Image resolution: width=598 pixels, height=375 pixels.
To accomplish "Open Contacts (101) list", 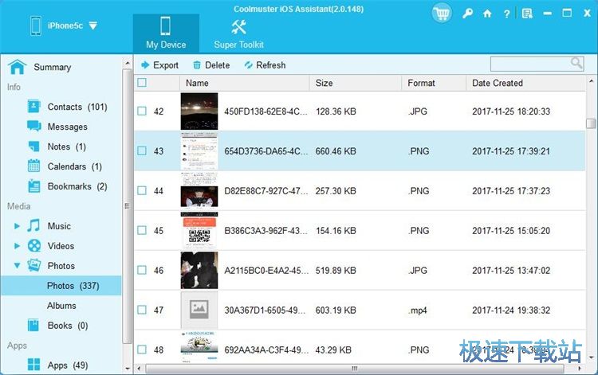I will point(77,107).
